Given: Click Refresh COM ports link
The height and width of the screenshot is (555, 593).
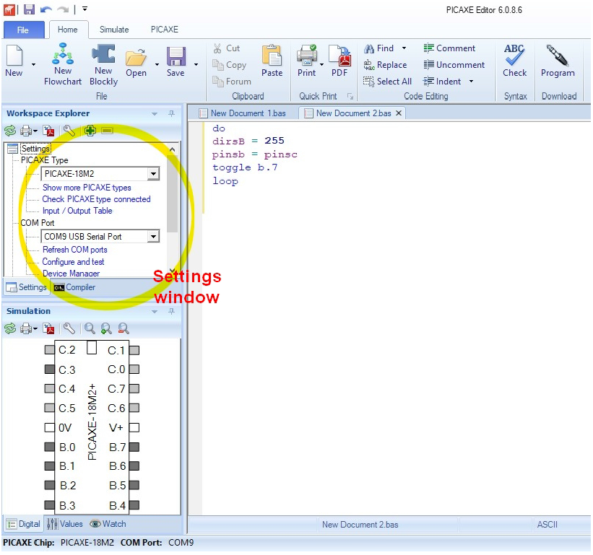Looking at the screenshot, I should pos(75,250).
